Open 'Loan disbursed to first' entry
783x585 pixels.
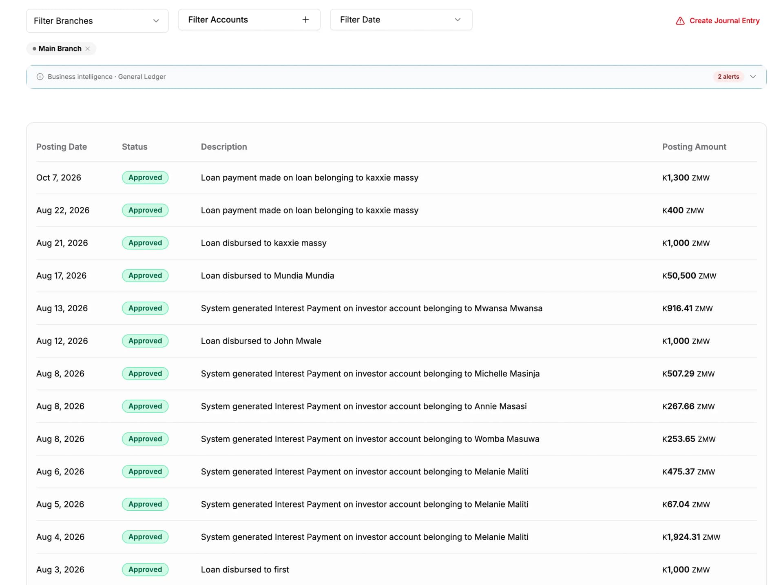245,569
